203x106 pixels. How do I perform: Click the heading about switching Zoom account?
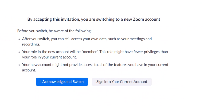click(x=94, y=19)
